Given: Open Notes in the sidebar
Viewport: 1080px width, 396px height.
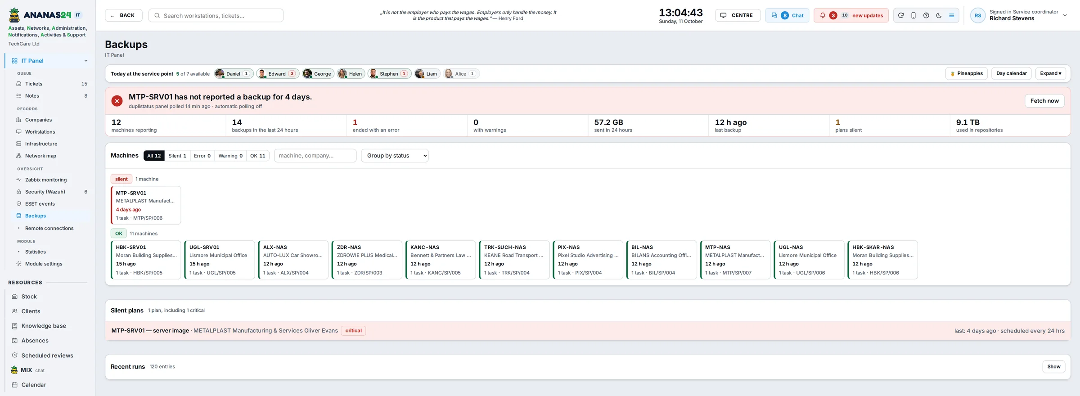Looking at the screenshot, I should (52, 96).
